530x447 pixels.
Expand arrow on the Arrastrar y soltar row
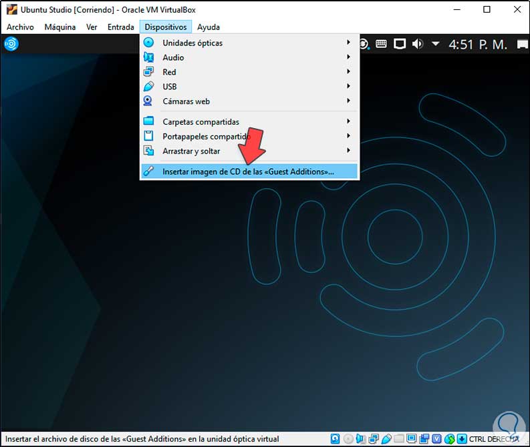pyautogui.click(x=348, y=151)
